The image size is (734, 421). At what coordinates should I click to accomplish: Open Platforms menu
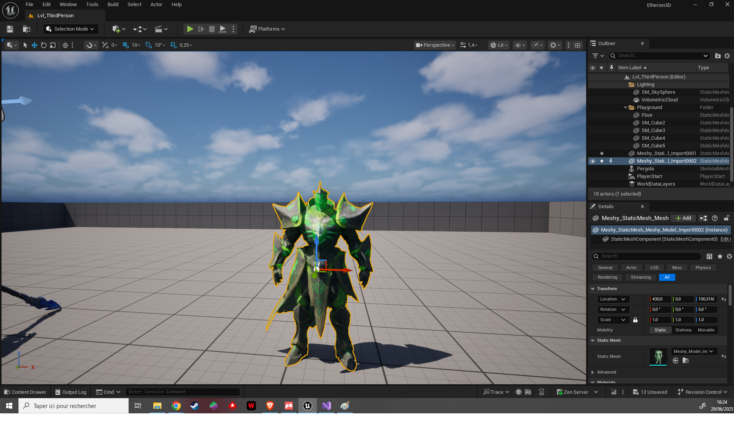pos(267,29)
